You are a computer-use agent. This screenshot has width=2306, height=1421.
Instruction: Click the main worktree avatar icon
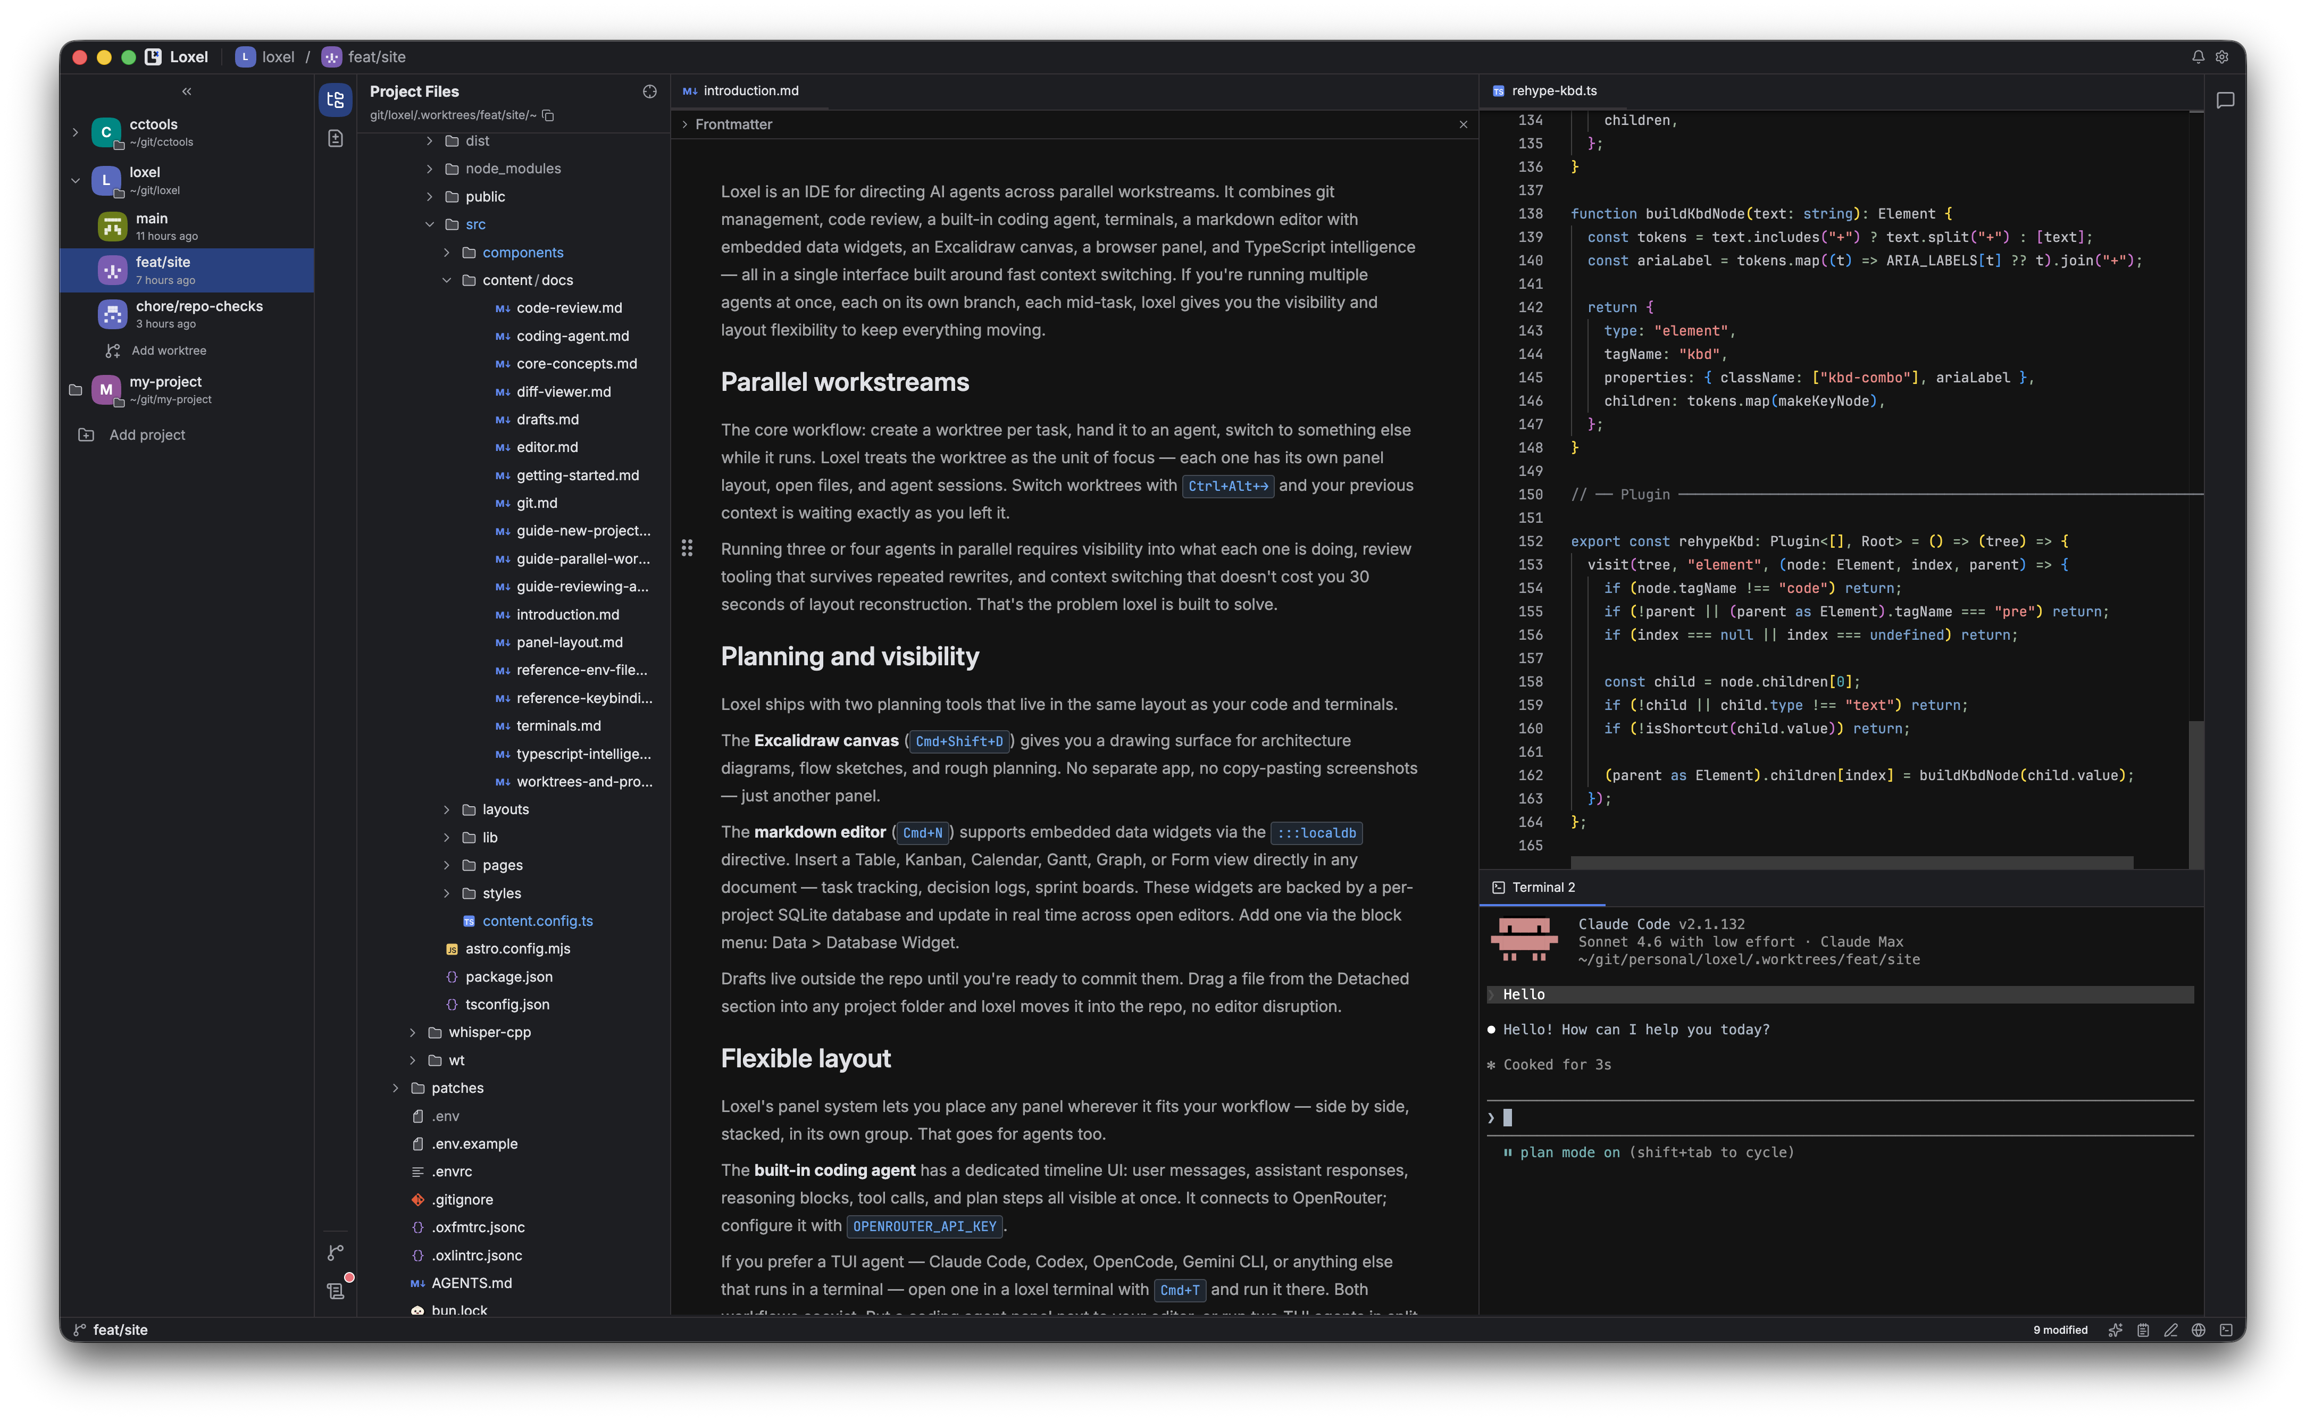pos(113,227)
